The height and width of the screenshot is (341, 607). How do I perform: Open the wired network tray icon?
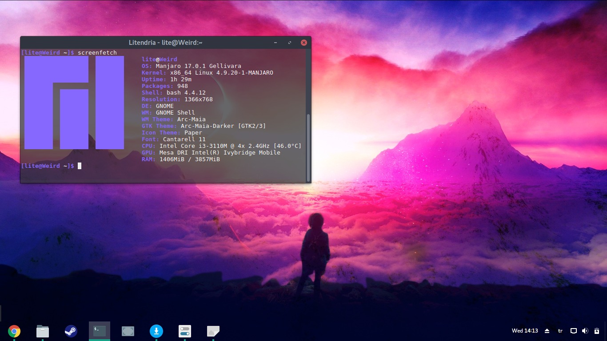pyautogui.click(x=574, y=331)
